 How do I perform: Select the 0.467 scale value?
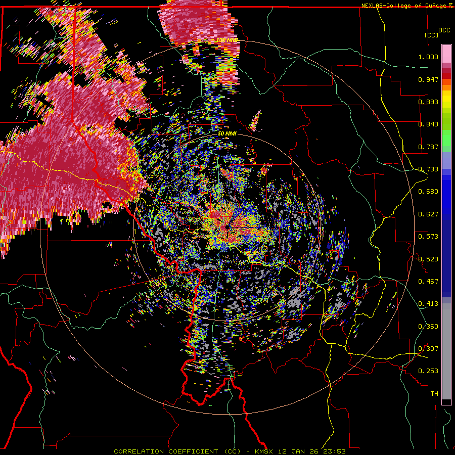[428, 282]
